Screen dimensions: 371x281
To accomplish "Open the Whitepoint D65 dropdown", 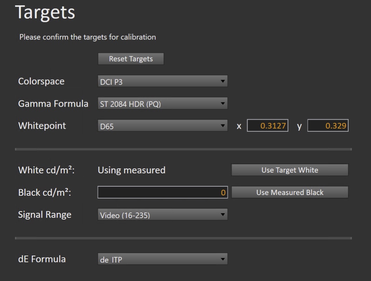I will [x=162, y=126].
